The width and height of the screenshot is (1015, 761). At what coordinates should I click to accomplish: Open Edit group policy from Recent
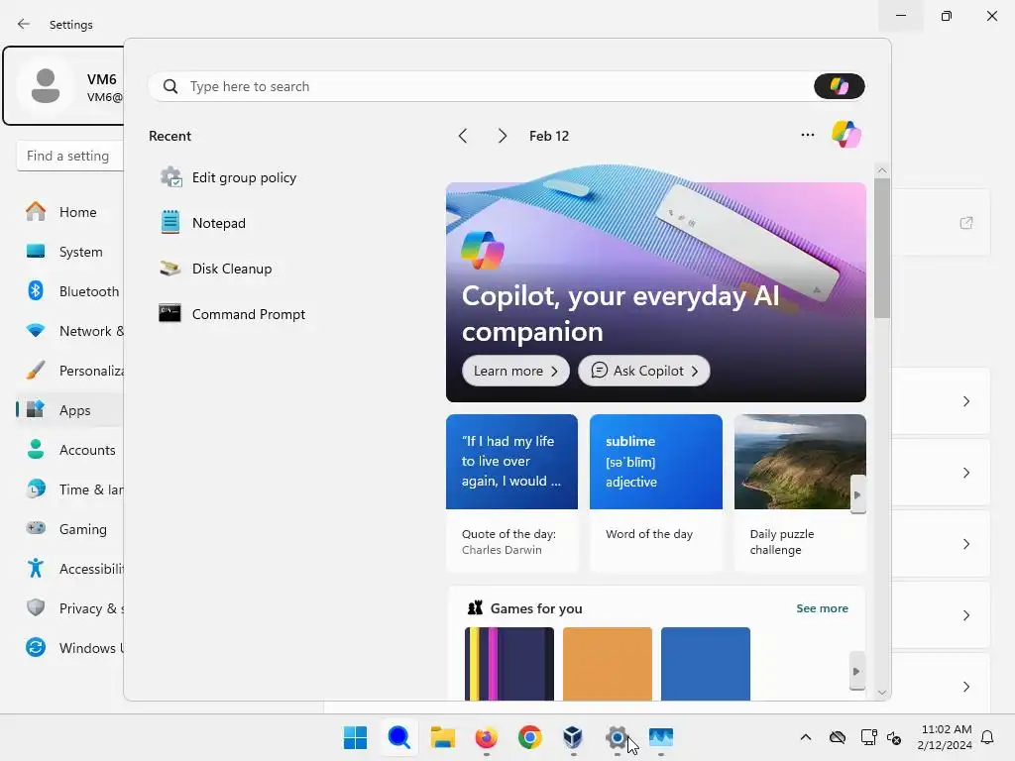(228, 177)
